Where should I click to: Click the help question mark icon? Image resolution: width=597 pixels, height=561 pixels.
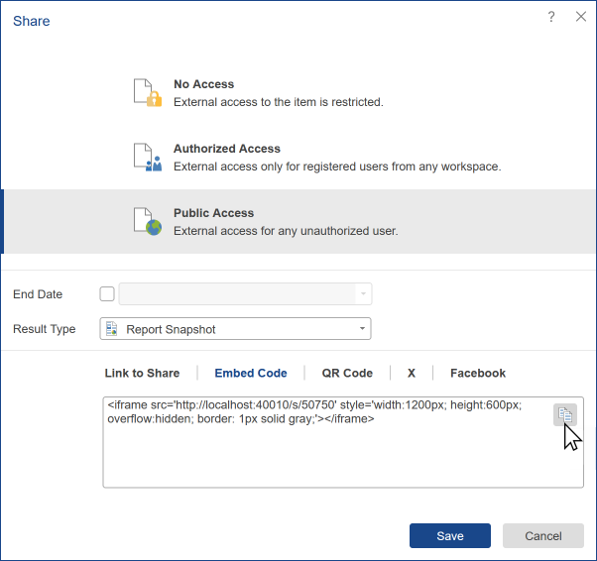click(x=551, y=17)
